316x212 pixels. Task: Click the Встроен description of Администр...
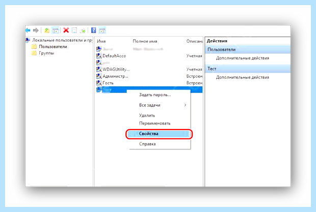(194, 76)
